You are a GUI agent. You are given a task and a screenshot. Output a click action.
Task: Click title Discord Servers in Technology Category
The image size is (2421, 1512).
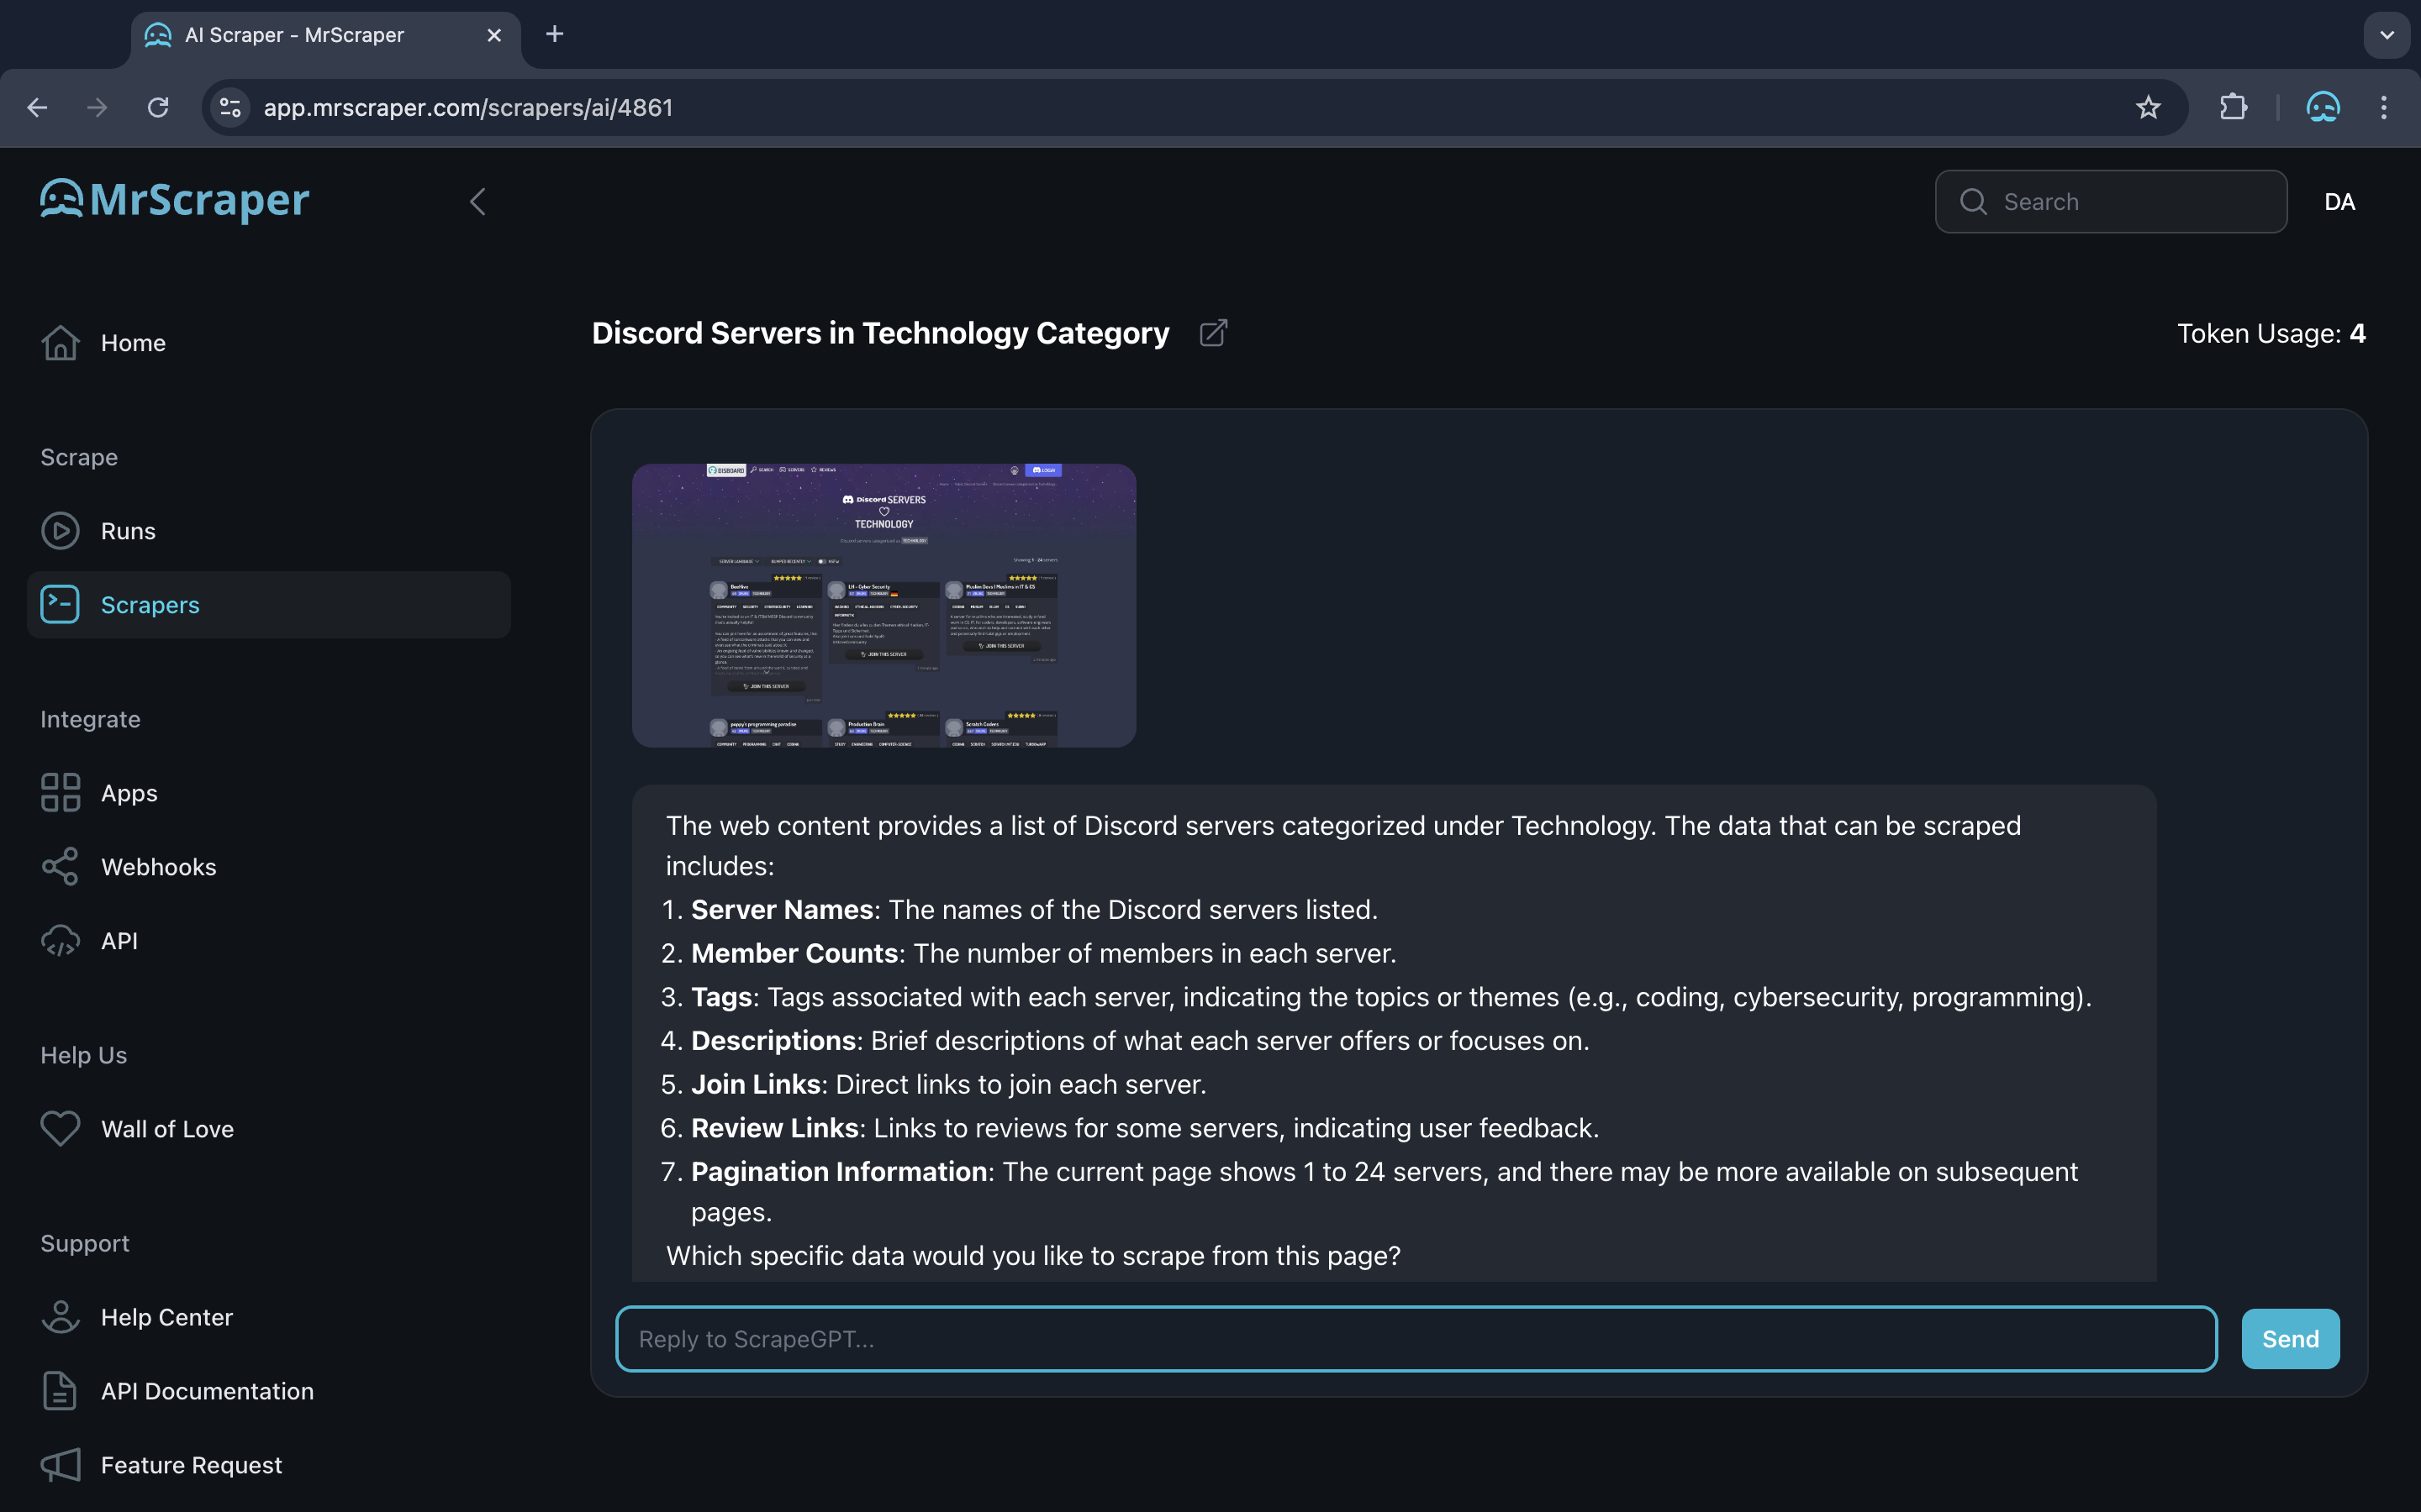click(x=880, y=333)
